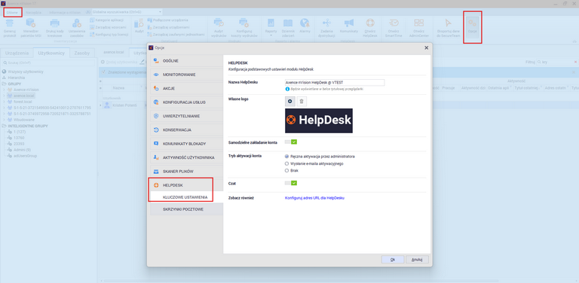Open AKTYWNOŚĆ UŻYTKOWNIKA section

pos(185,158)
